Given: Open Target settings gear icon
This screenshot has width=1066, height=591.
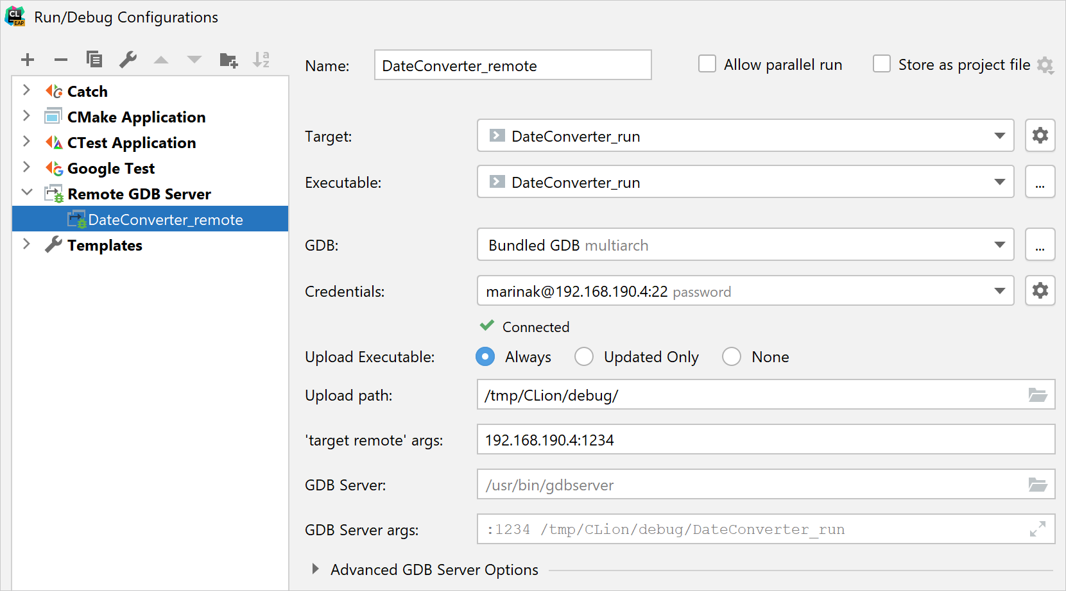Looking at the screenshot, I should point(1040,135).
